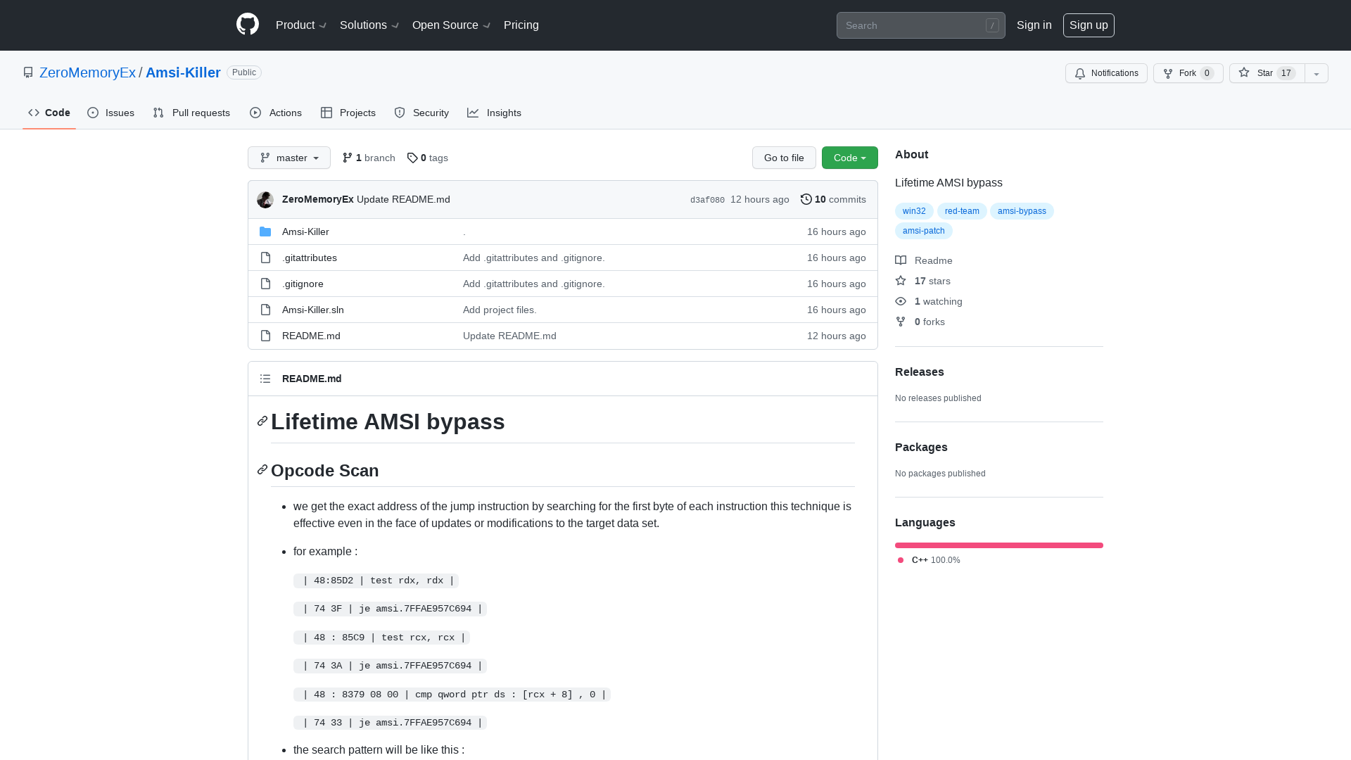Click the tag icon beside 0 tags
The image size is (1351, 760).
click(x=412, y=158)
